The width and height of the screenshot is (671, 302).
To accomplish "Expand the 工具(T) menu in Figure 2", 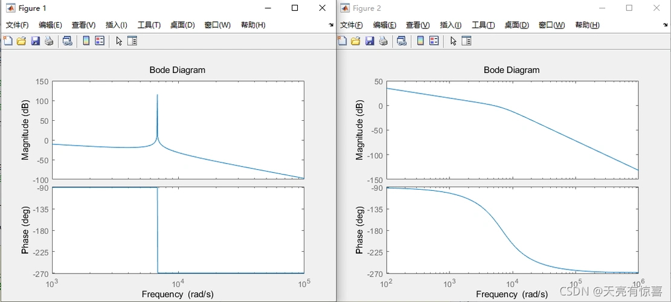I will 483,25.
